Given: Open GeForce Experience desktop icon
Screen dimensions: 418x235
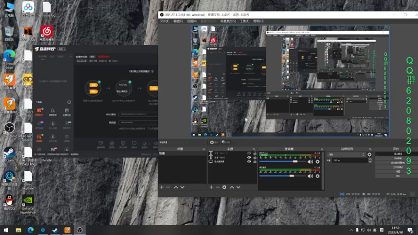Looking at the screenshot, I should (28, 205).
